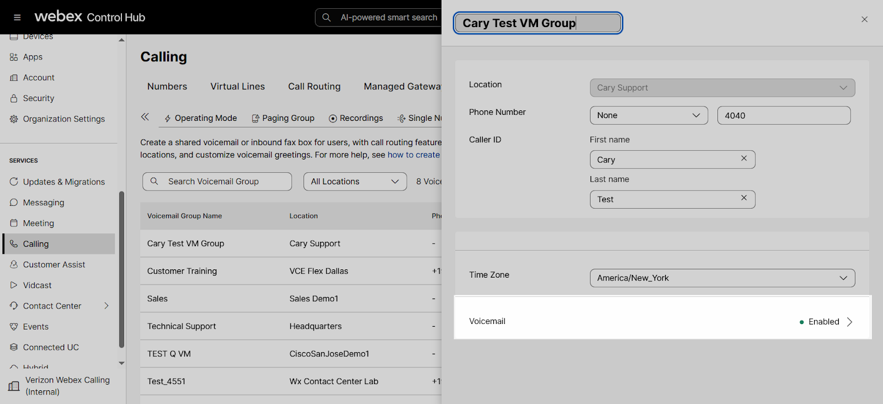Sort by Voicemail Group Name column header
The height and width of the screenshot is (404, 883).
pyautogui.click(x=184, y=216)
